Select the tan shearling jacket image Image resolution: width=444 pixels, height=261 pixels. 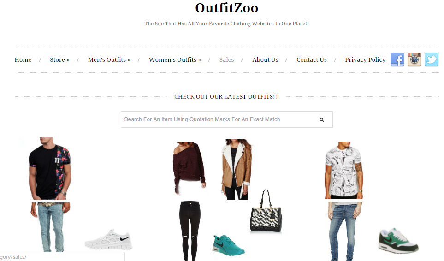tap(237, 170)
